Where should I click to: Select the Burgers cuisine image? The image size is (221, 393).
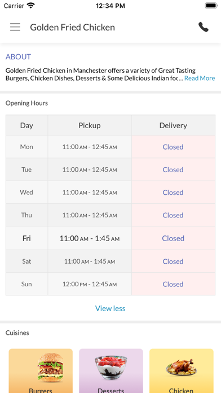[x=50, y=367]
